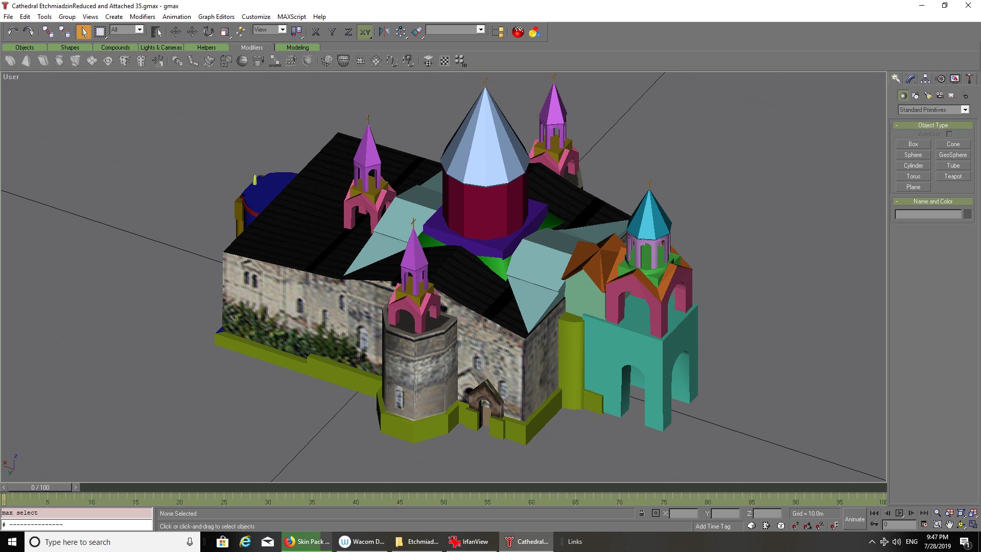The width and height of the screenshot is (981, 552).
Task: Click the GeoSphere primitive button
Action: [952, 155]
